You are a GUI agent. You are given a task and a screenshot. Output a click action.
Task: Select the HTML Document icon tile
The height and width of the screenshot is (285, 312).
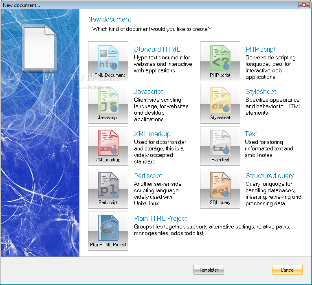pyautogui.click(x=108, y=61)
